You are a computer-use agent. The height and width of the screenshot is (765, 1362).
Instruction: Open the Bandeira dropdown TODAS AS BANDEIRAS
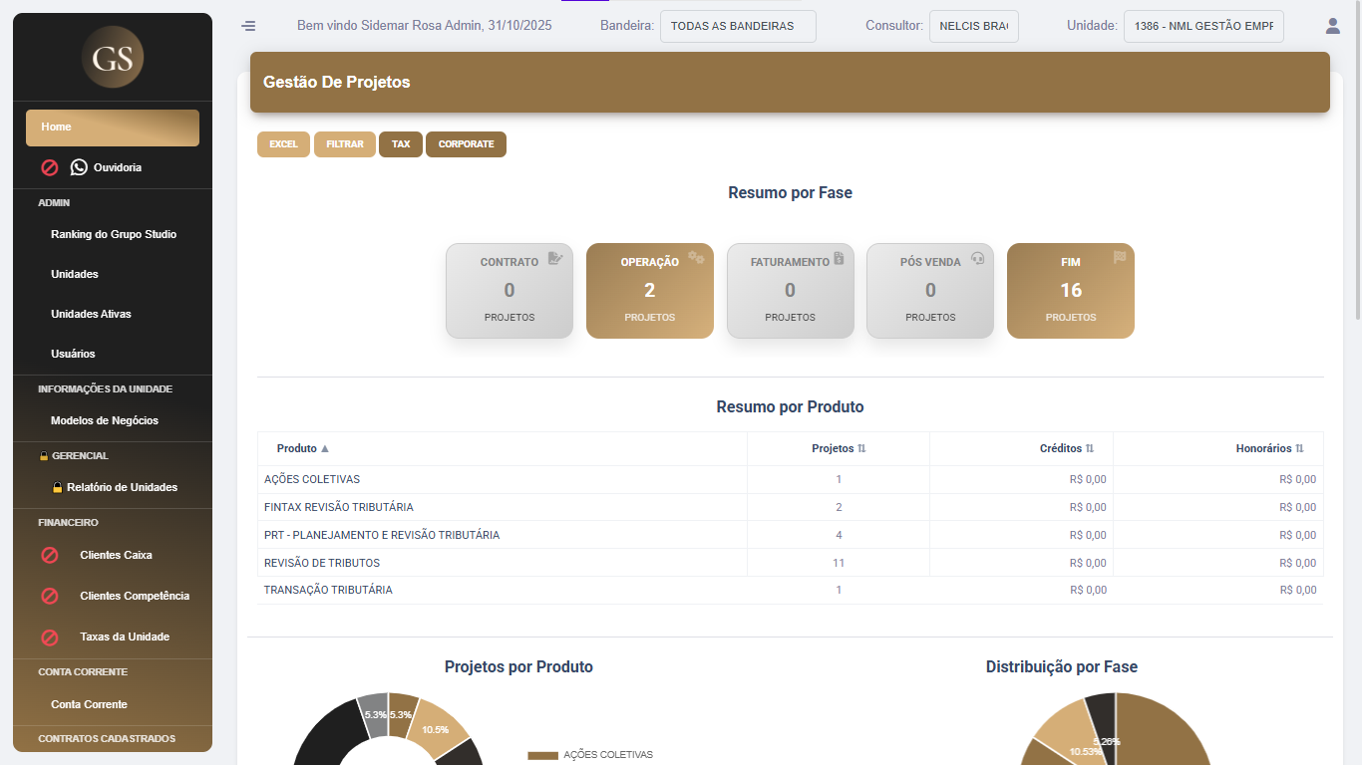pyautogui.click(x=738, y=26)
